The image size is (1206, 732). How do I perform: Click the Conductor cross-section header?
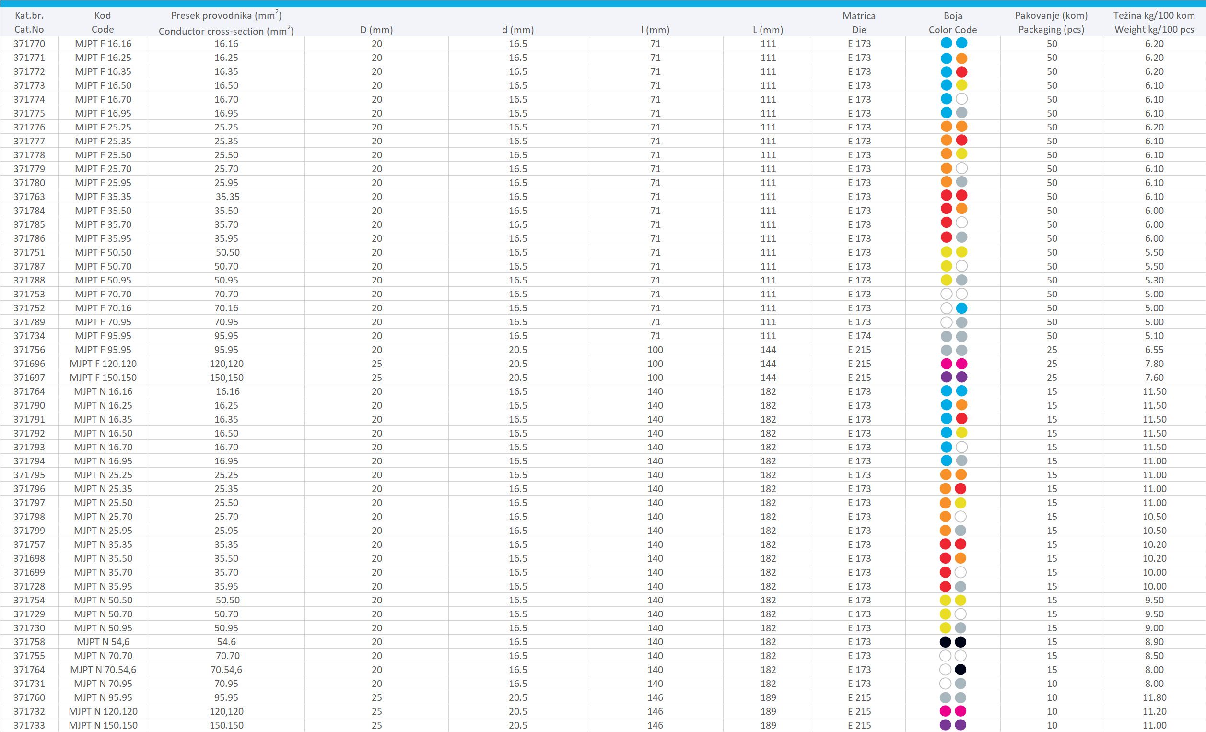226,30
